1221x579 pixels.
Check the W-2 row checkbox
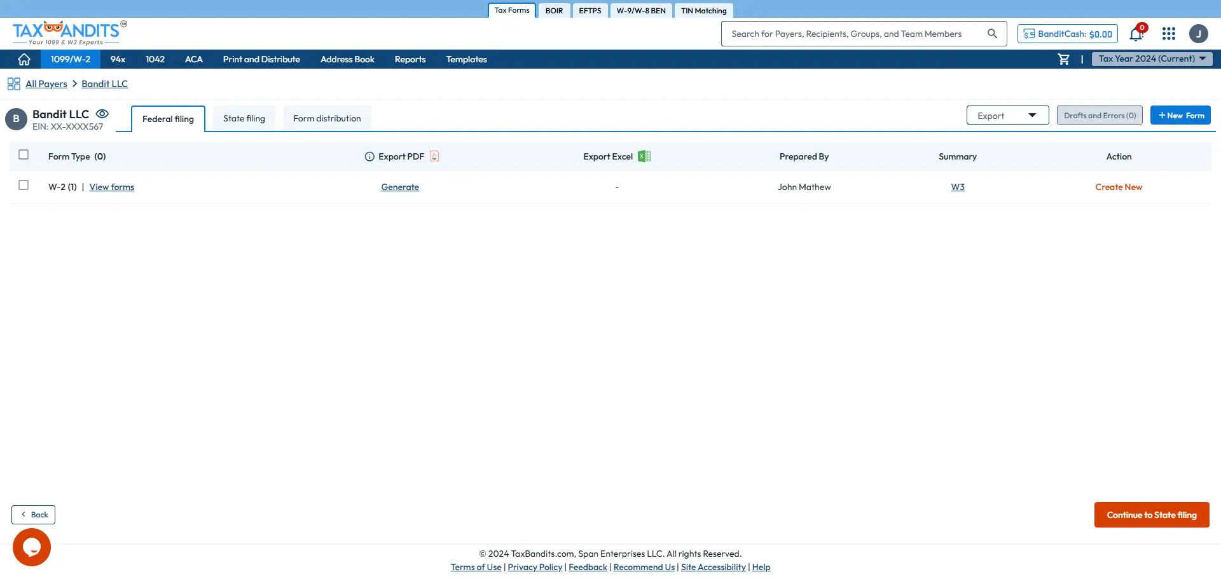tap(24, 185)
